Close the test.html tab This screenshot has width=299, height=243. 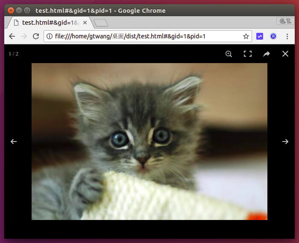pos(85,23)
